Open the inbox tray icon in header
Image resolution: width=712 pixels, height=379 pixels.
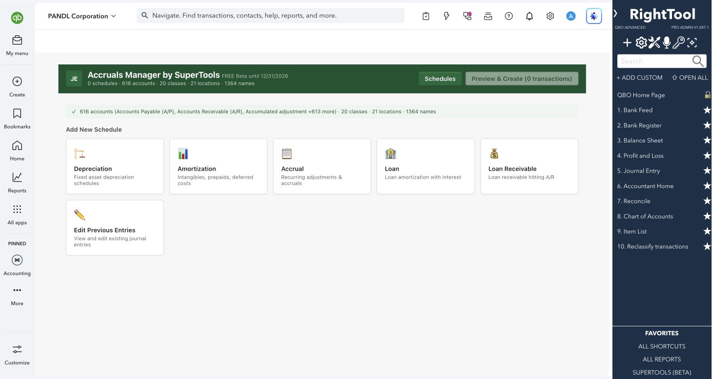pos(488,16)
